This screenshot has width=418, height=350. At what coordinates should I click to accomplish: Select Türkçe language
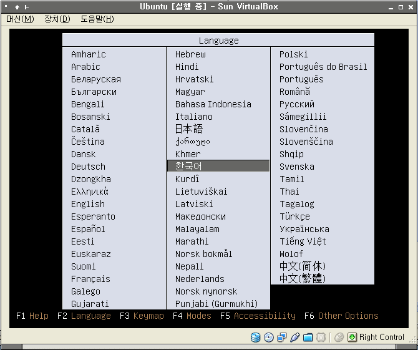[294, 216]
